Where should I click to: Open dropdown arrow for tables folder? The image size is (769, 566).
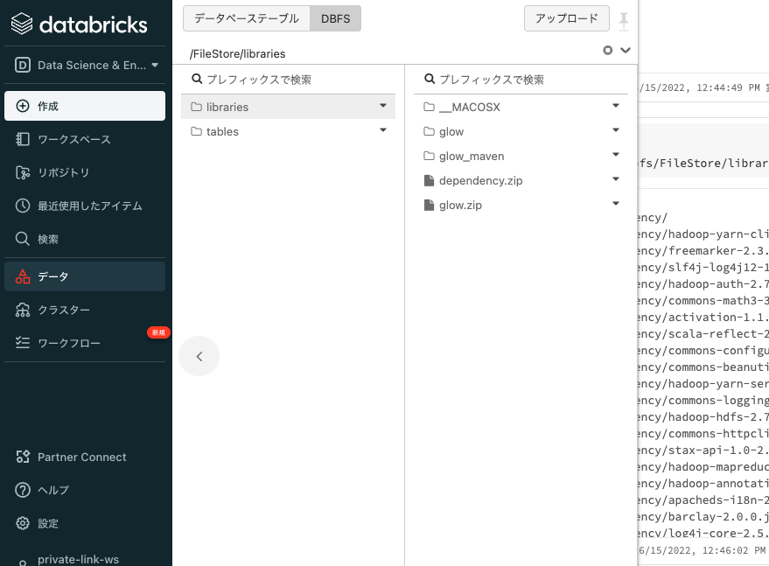click(x=383, y=130)
